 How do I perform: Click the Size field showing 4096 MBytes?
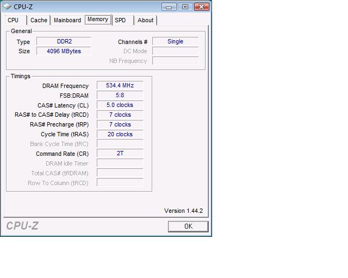(x=64, y=51)
